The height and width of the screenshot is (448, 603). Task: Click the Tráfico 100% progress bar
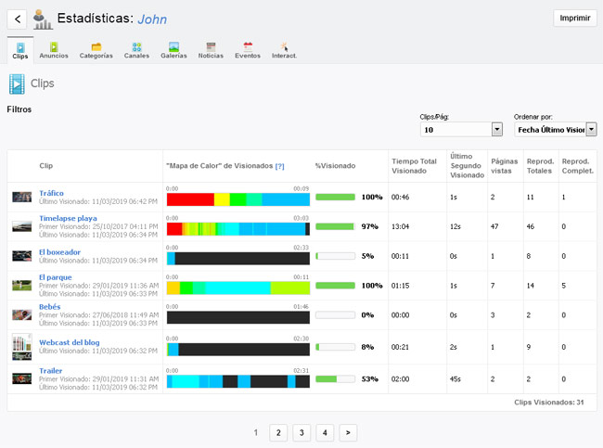pos(335,197)
